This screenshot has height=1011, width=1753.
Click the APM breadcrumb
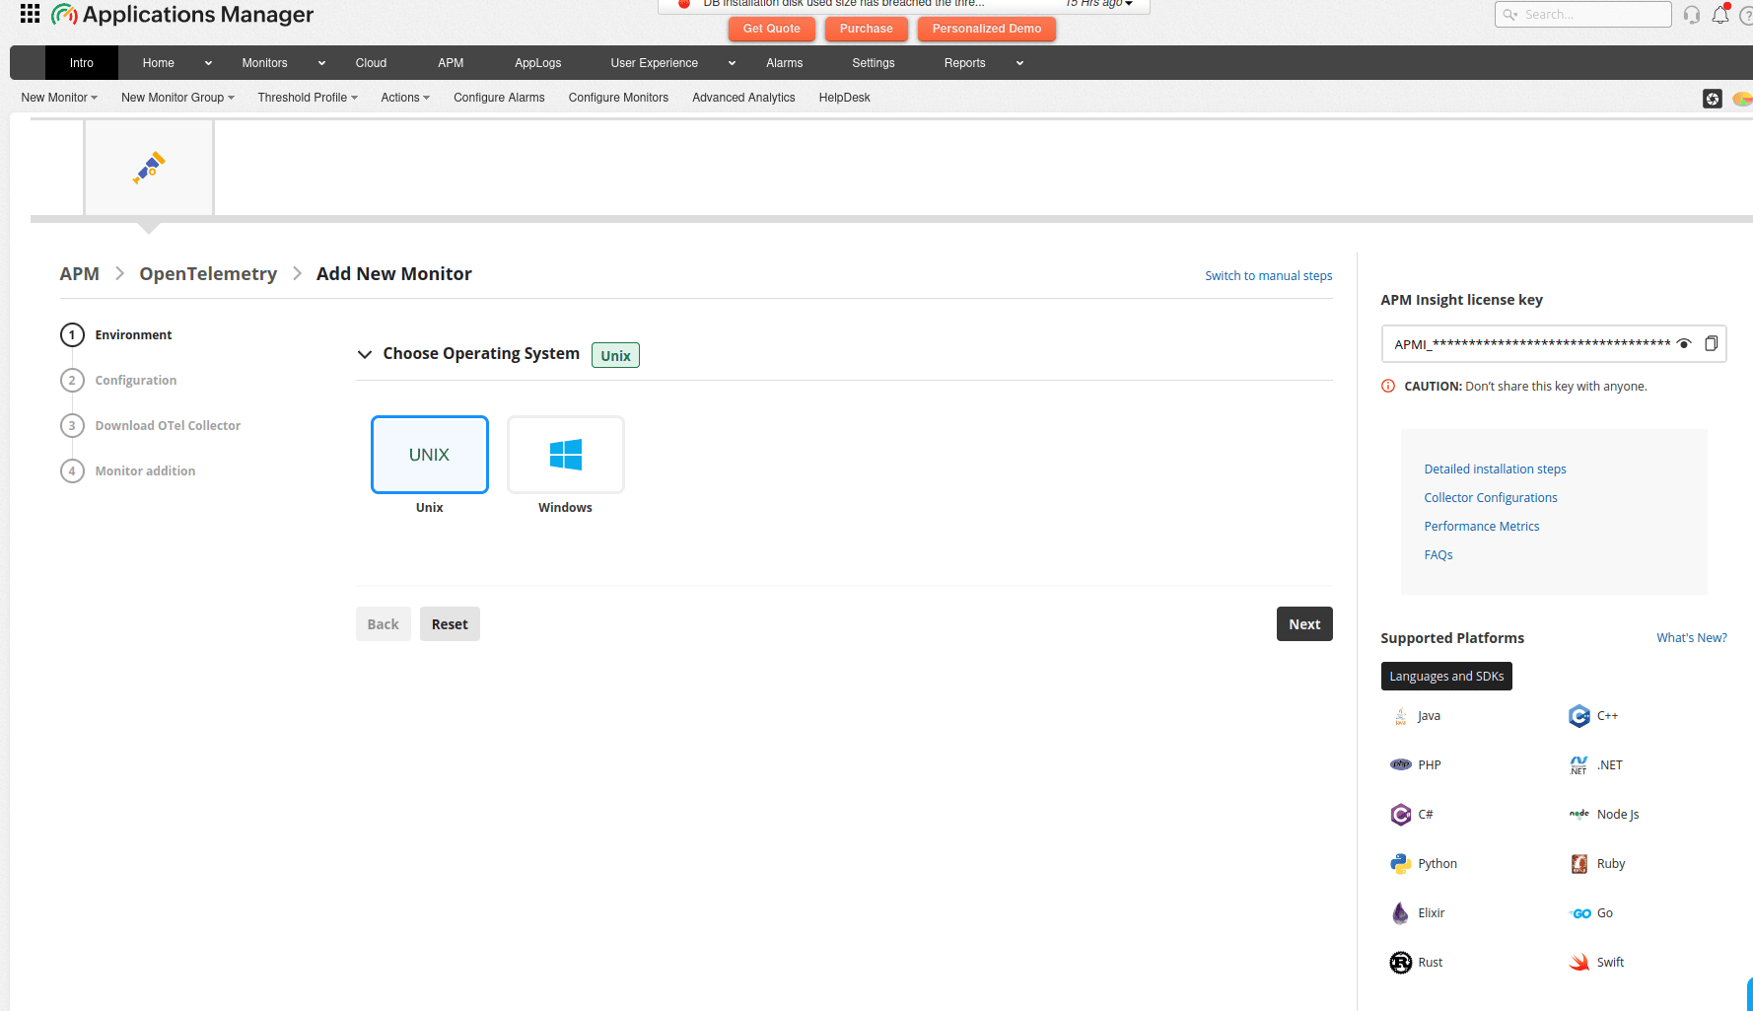(x=80, y=274)
